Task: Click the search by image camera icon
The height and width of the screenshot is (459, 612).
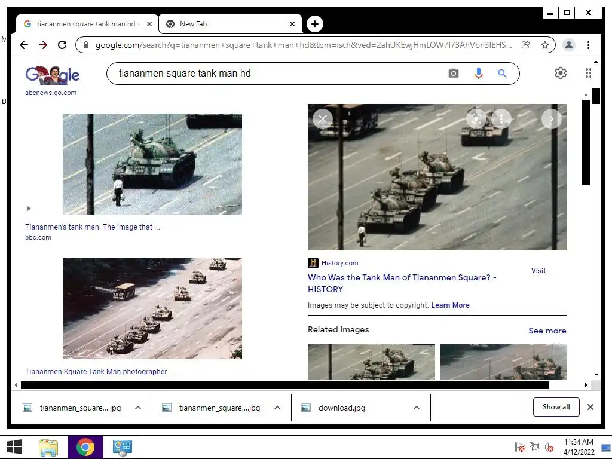Action: (x=453, y=74)
